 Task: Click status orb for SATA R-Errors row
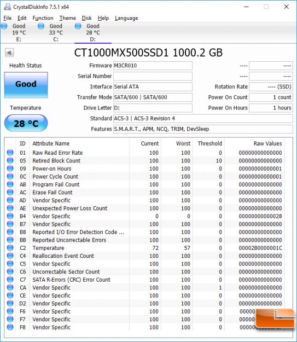pyautogui.click(x=10, y=279)
